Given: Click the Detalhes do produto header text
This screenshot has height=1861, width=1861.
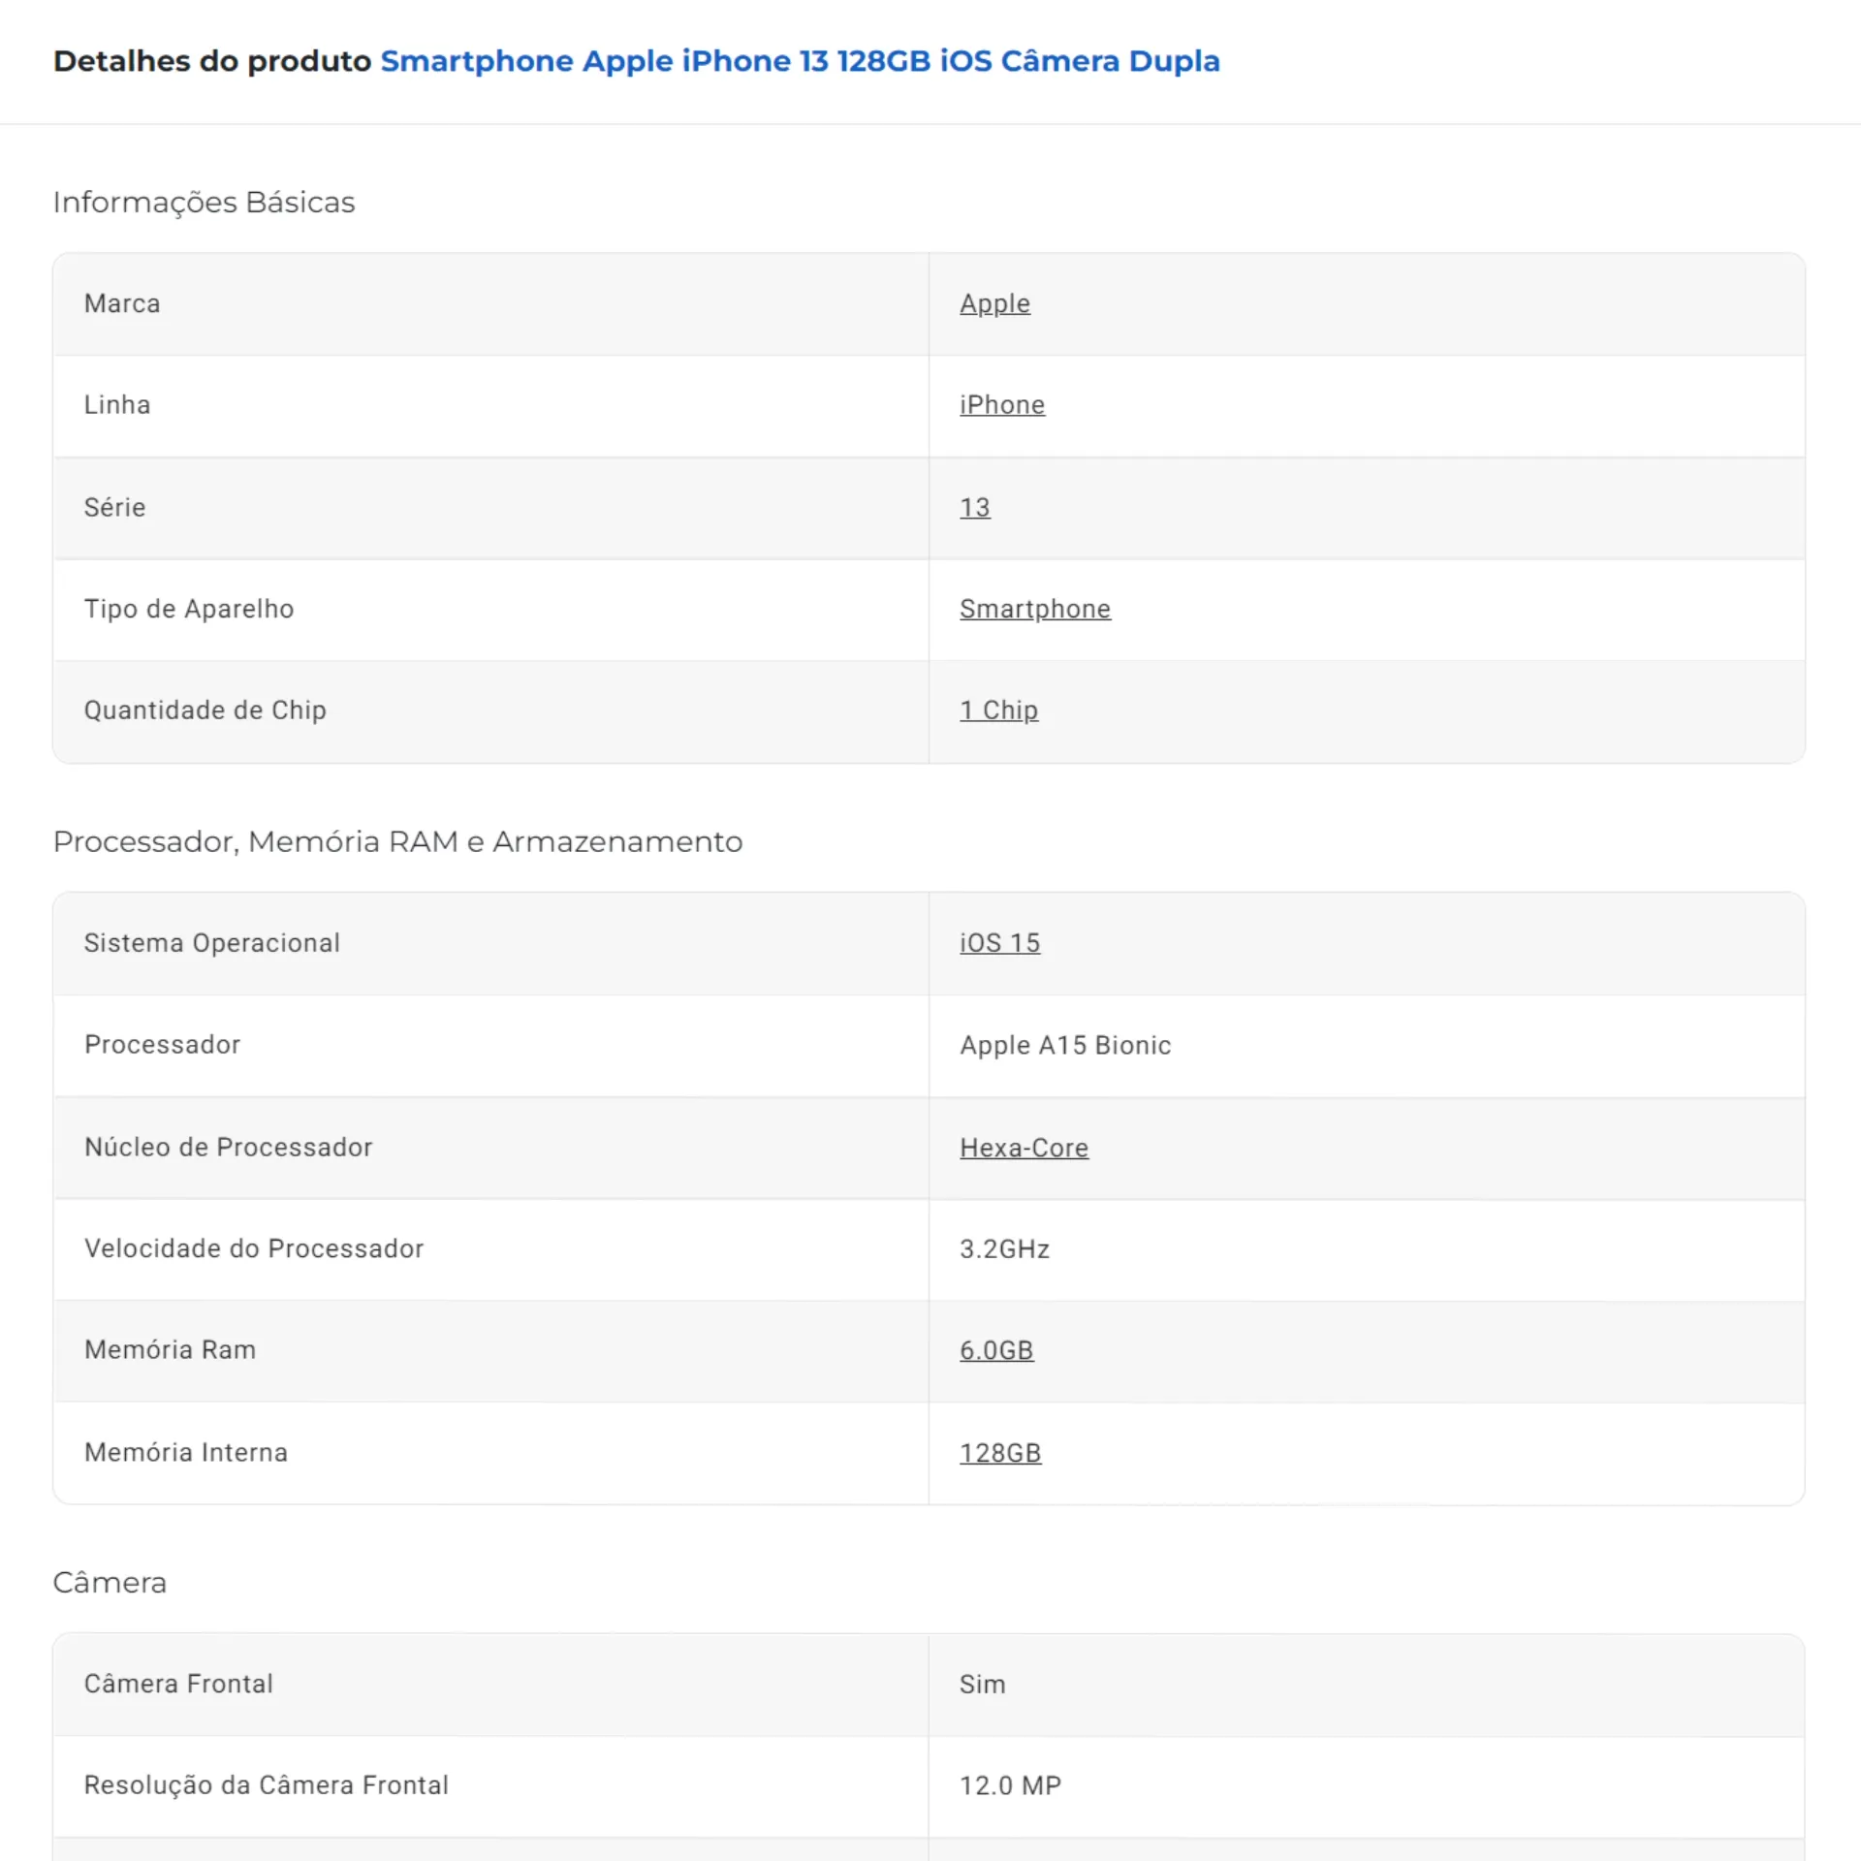Looking at the screenshot, I should click(213, 61).
